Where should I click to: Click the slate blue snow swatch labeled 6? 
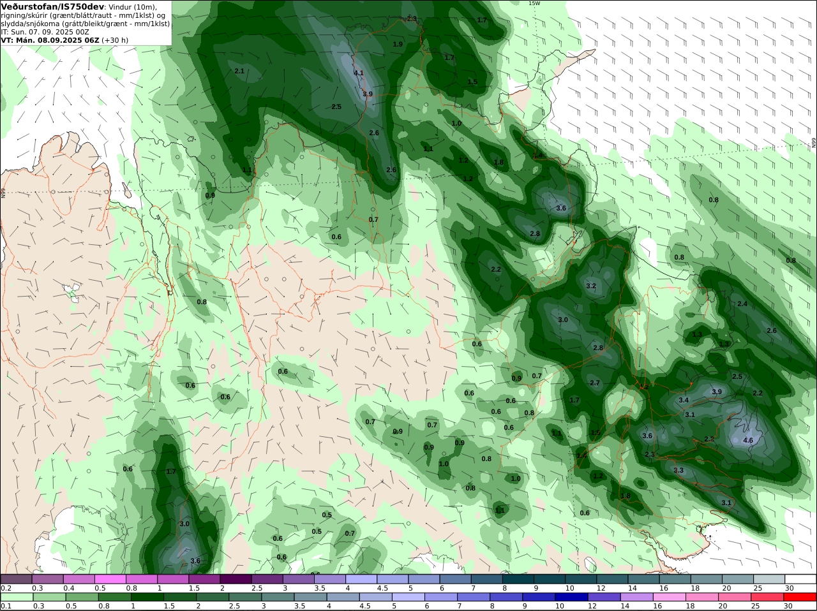(455, 578)
